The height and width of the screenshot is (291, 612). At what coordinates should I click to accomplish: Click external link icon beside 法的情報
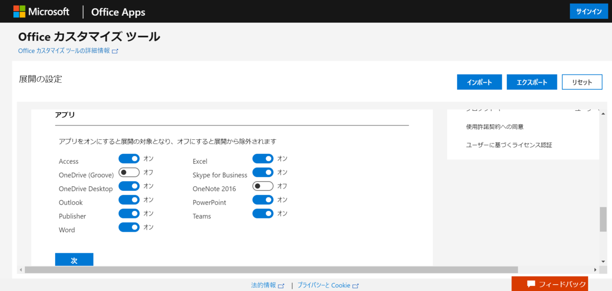tap(281, 286)
